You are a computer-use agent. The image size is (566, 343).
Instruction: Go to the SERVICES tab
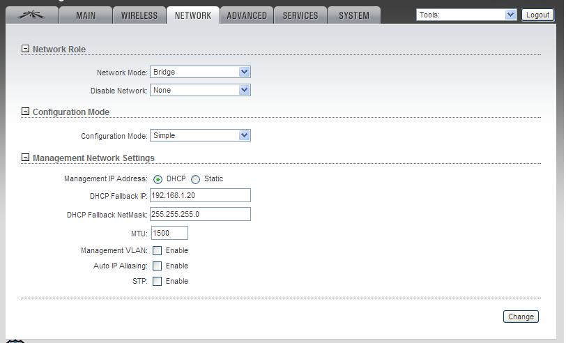click(300, 15)
